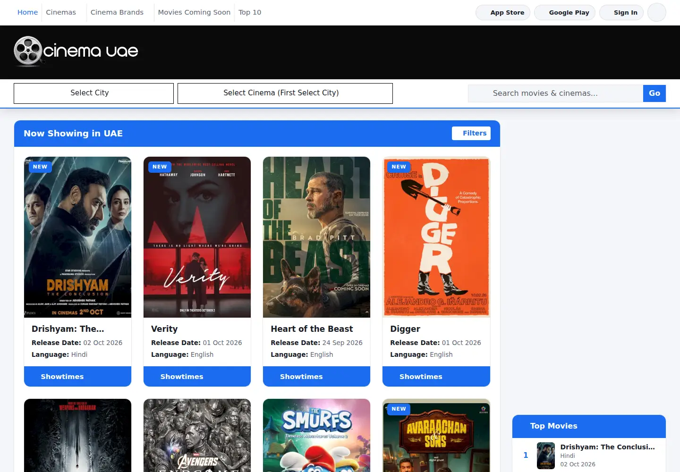Open the Avengers Endgame poster

(x=197, y=435)
